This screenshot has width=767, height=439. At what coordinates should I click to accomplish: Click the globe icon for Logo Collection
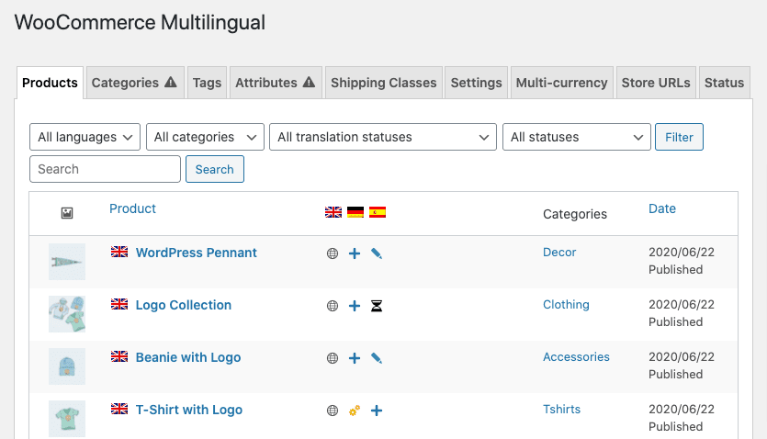pos(333,306)
